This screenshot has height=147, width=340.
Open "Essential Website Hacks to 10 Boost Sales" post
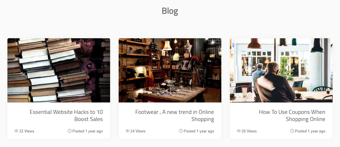(66, 115)
